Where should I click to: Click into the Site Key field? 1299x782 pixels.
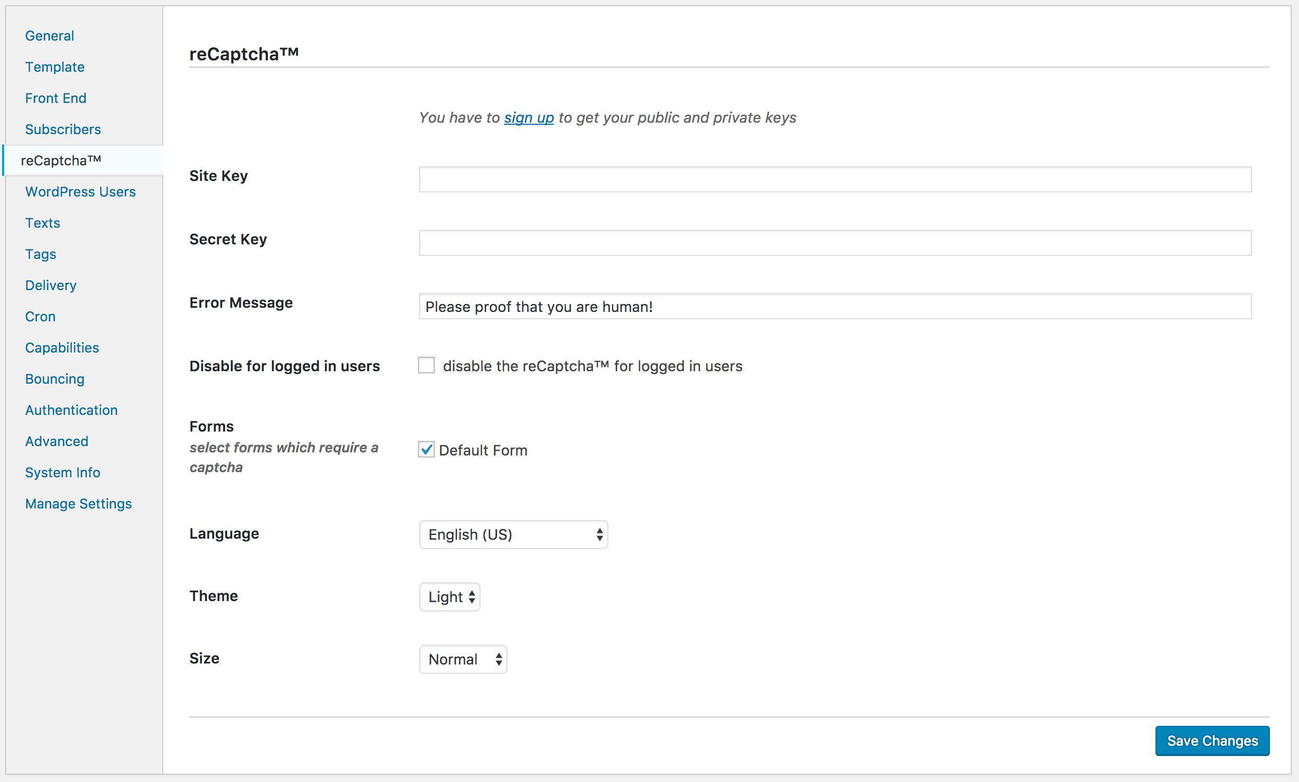point(835,180)
